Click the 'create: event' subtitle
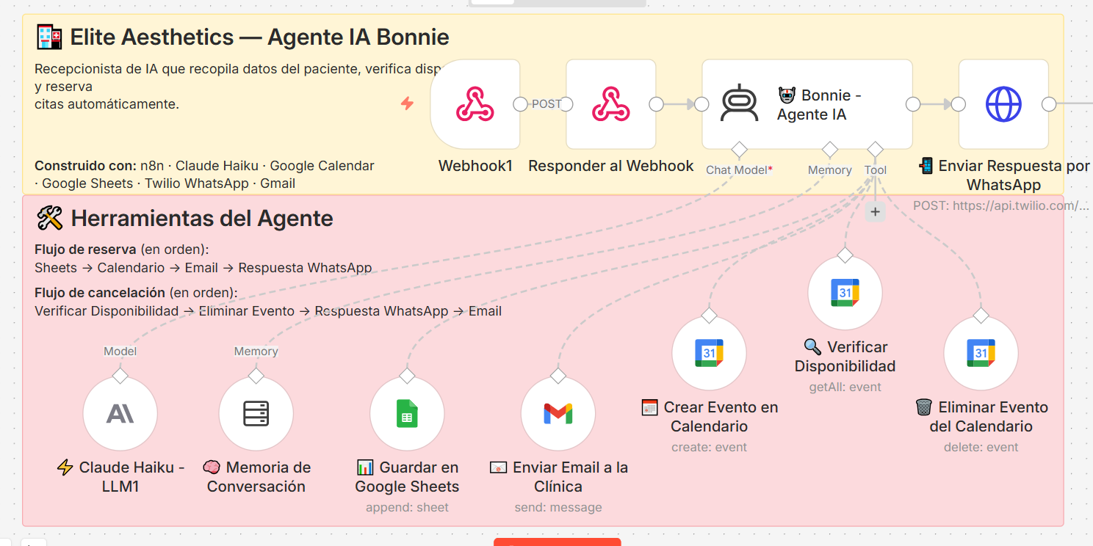Viewport: 1093px width, 546px height. [x=709, y=447]
